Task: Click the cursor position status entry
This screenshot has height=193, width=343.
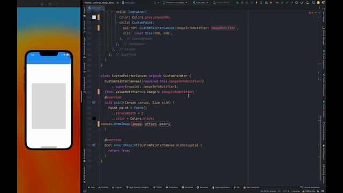Action: 268,191
